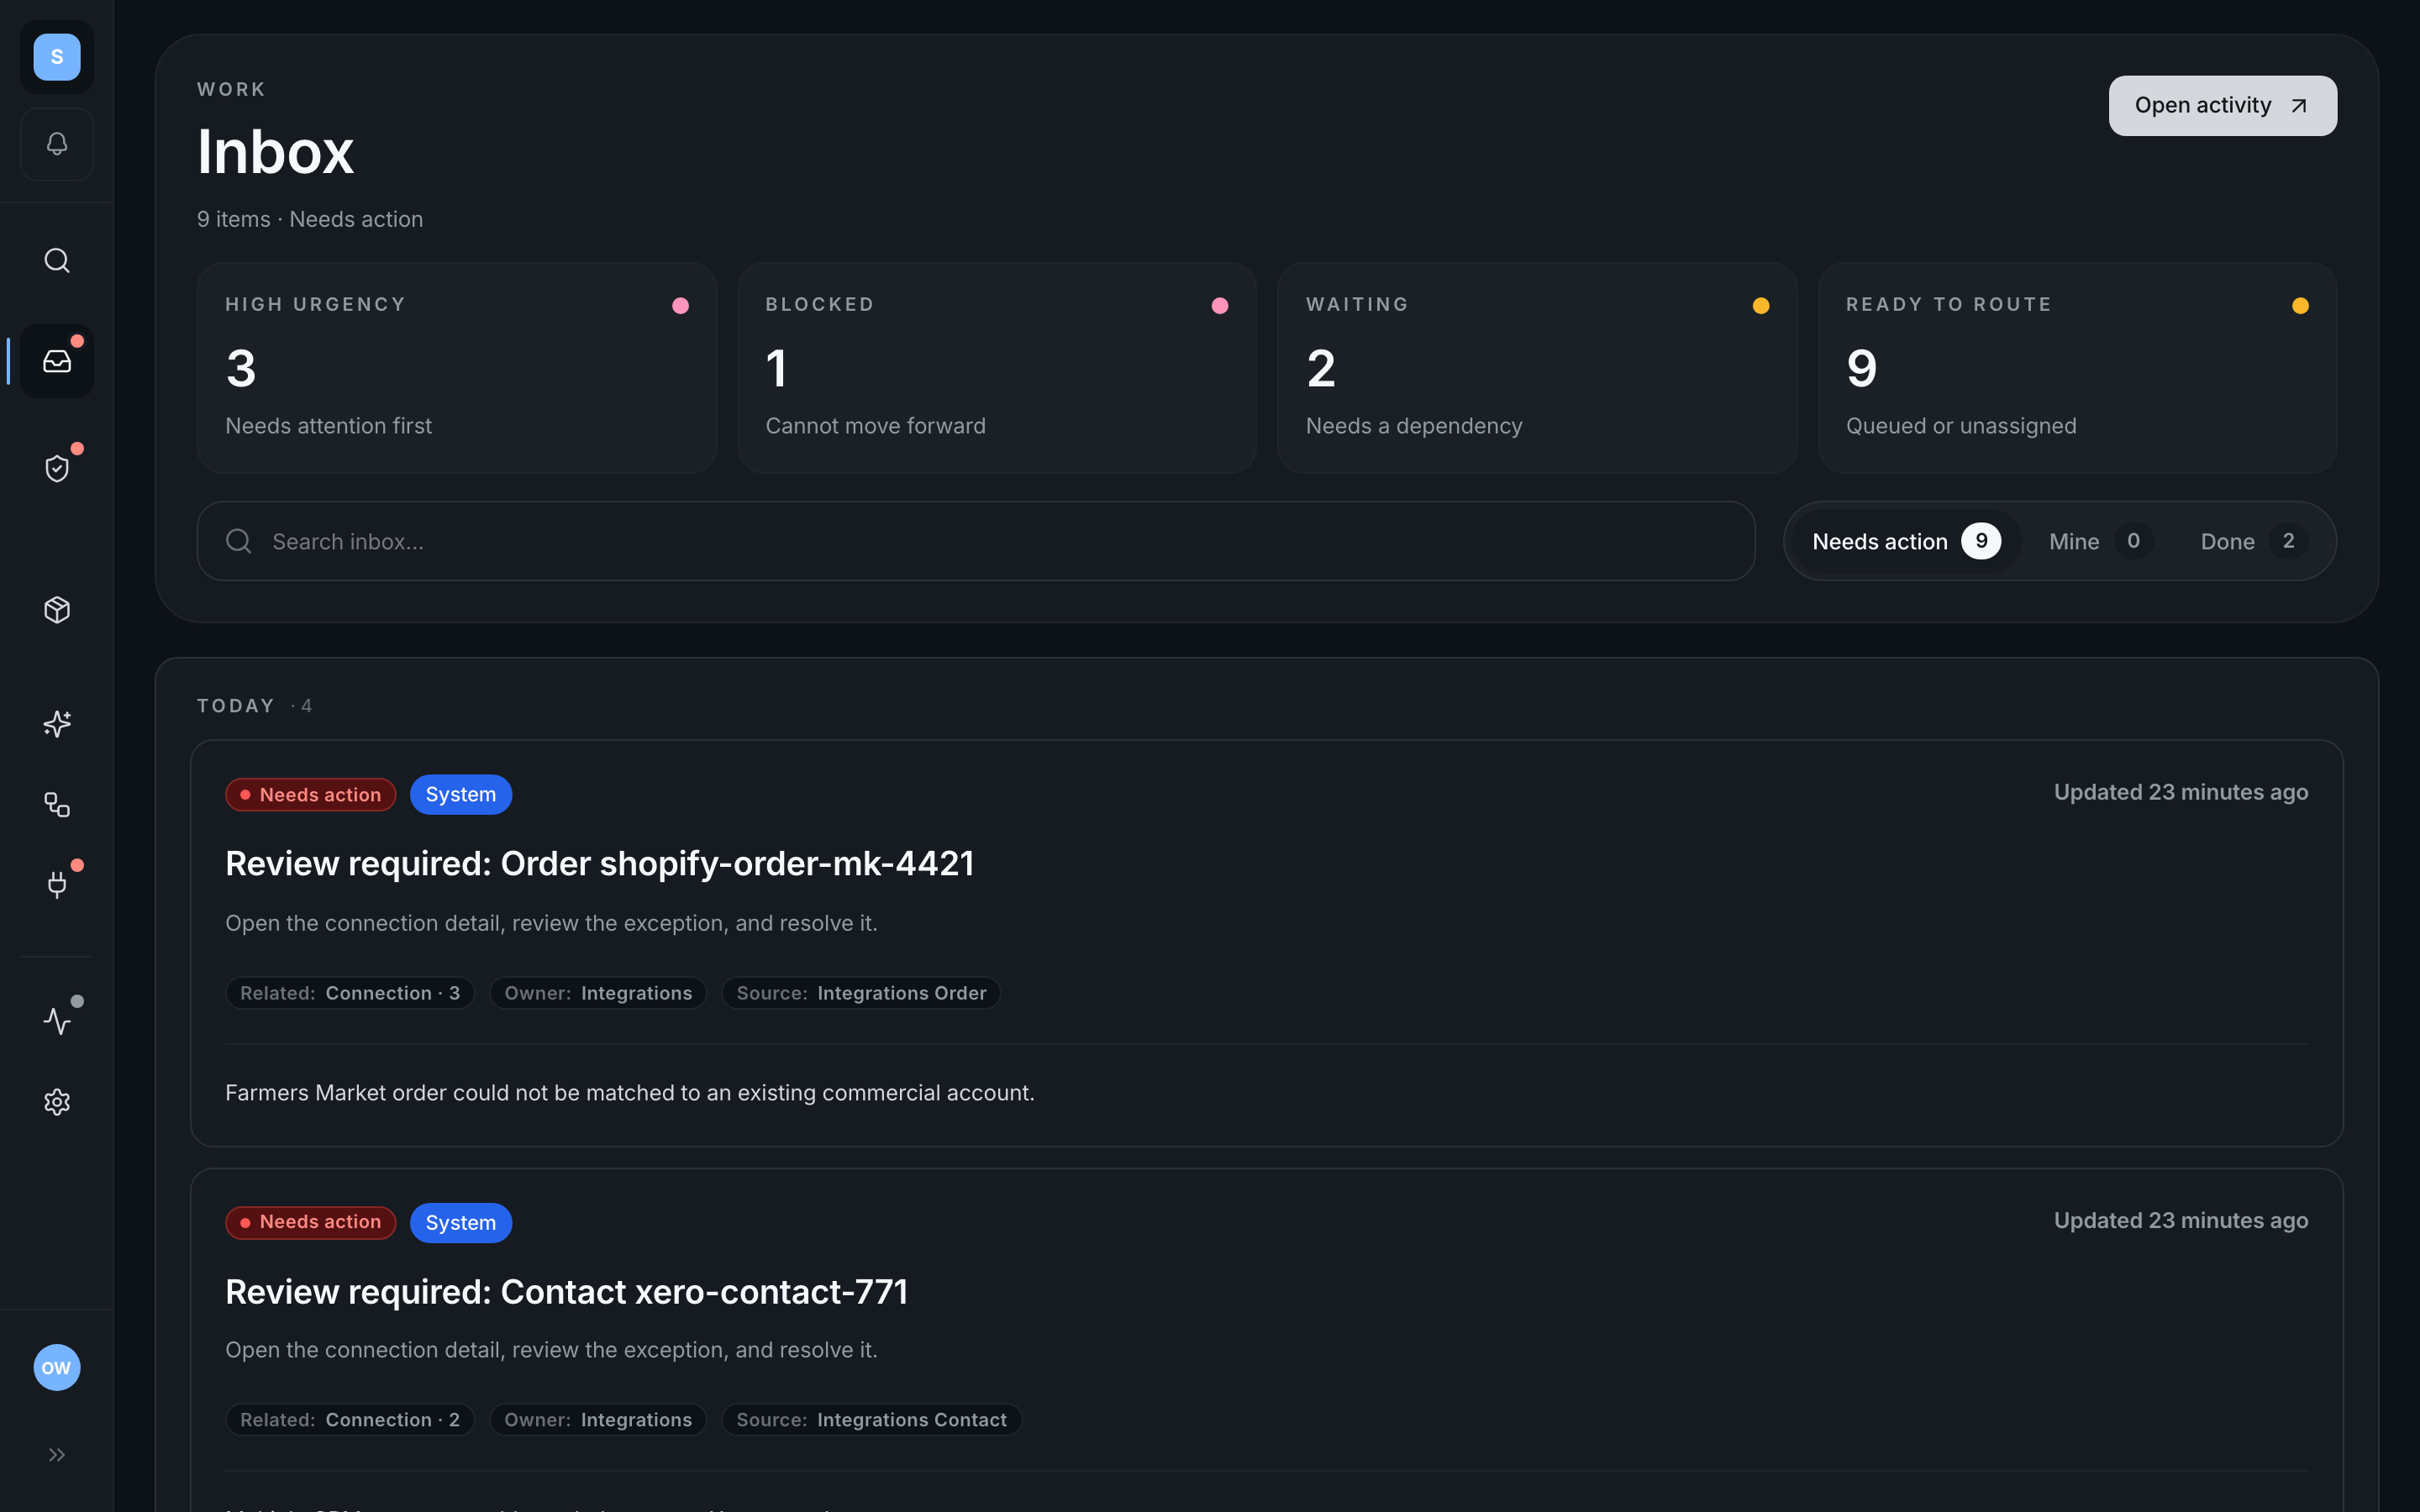Screen dimensions: 2420x1512
Task: Click '9 items · Needs action' subtitle
Action: (x=309, y=219)
